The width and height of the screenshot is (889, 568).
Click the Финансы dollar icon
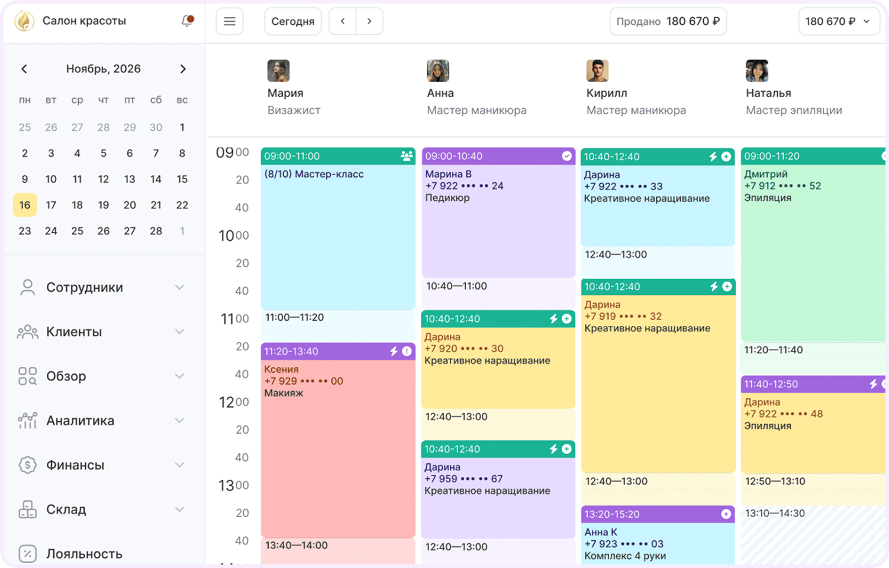27,465
